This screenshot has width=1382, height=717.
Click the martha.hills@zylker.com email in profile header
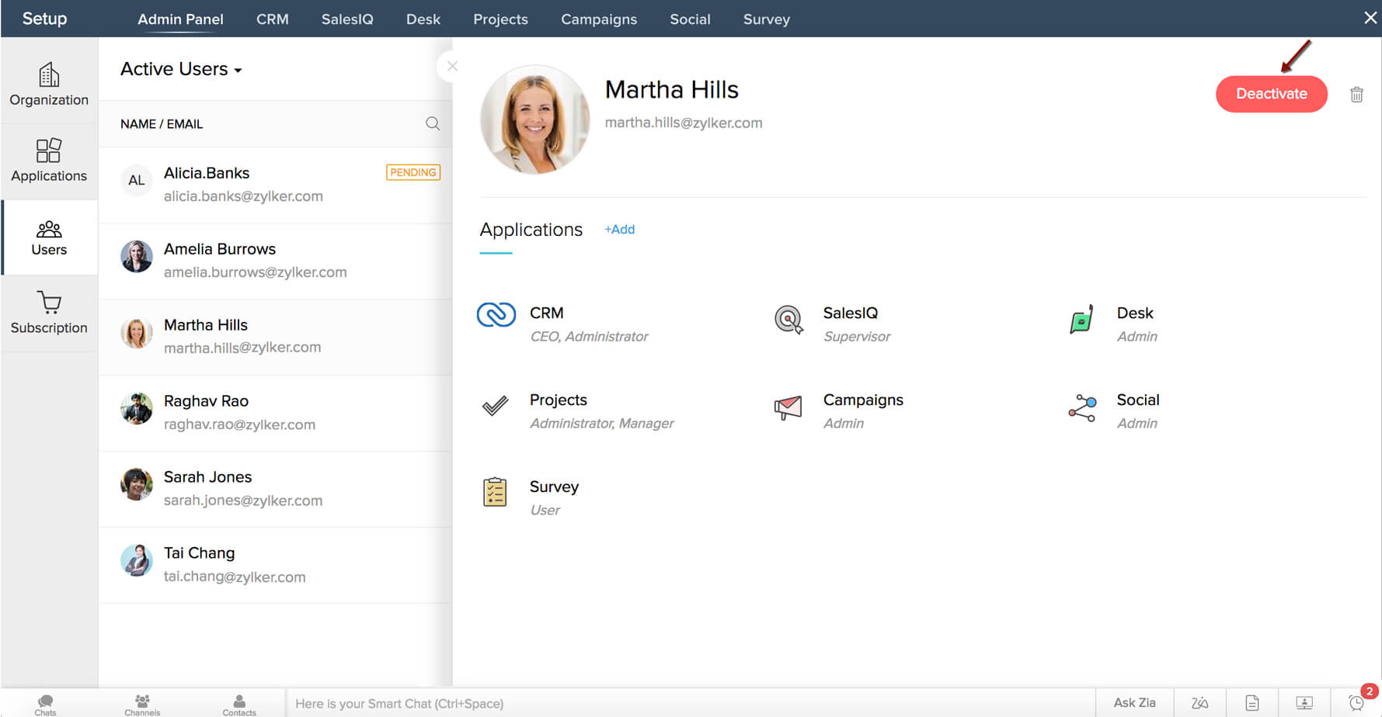point(684,123)
